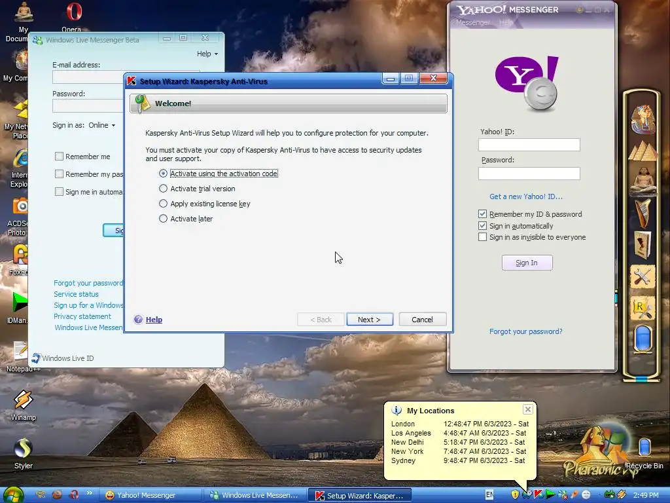Image resolution: width=670 pixels, height=503 pixels.
Task: Click the R tools icon in the dock
Action: click(643, 308)
